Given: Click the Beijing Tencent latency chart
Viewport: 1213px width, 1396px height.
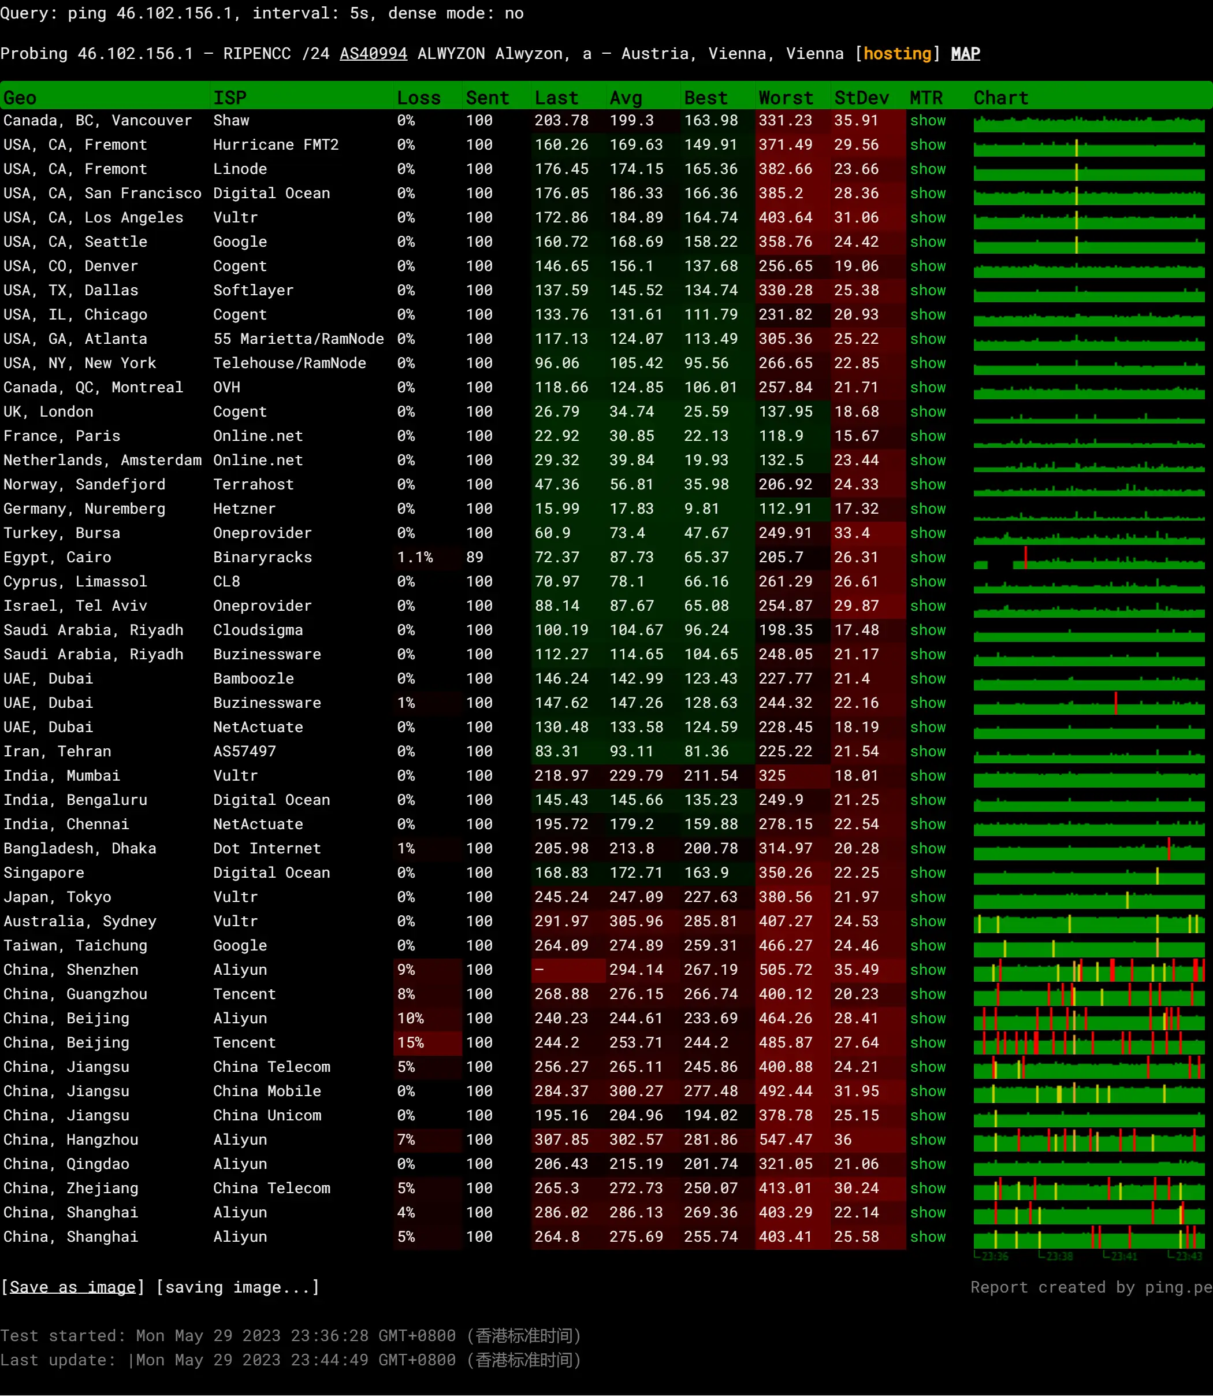Looking at the screenshot, I should coord(1088,1044).
